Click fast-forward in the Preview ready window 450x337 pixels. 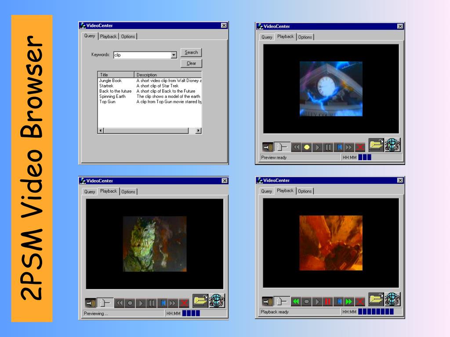[x=349, y=147]
